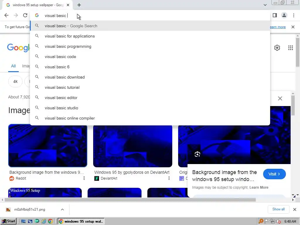Select 'visual basic - Google Search' suggestion
The width and height of the screenshot is (300, 225).
[x=150, y=26]
